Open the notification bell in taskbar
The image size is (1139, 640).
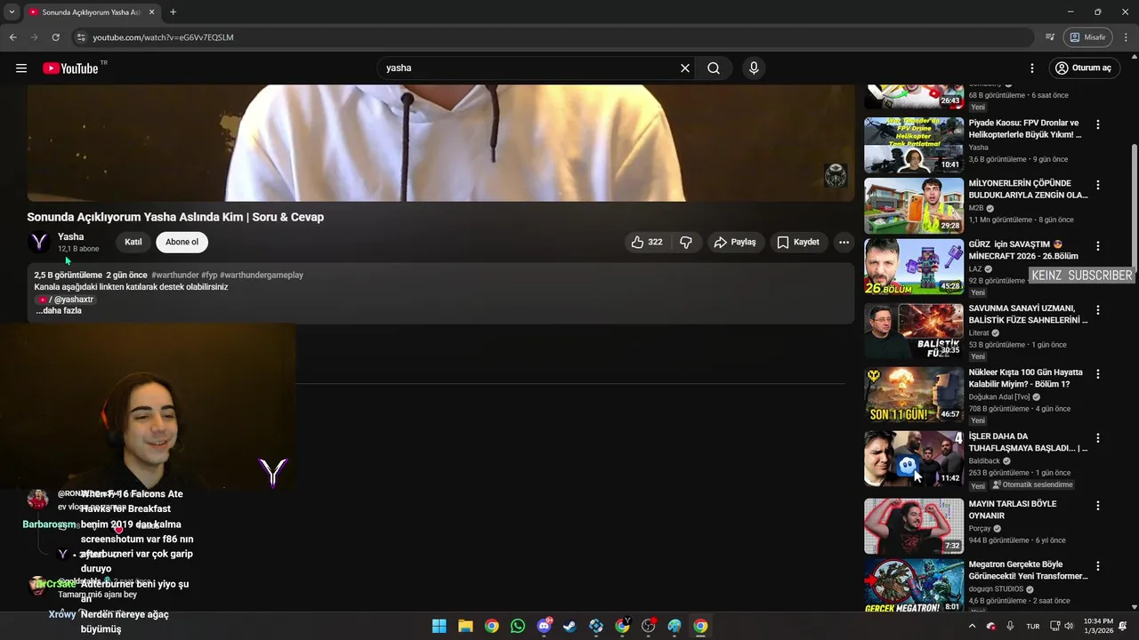[1124, 626]
